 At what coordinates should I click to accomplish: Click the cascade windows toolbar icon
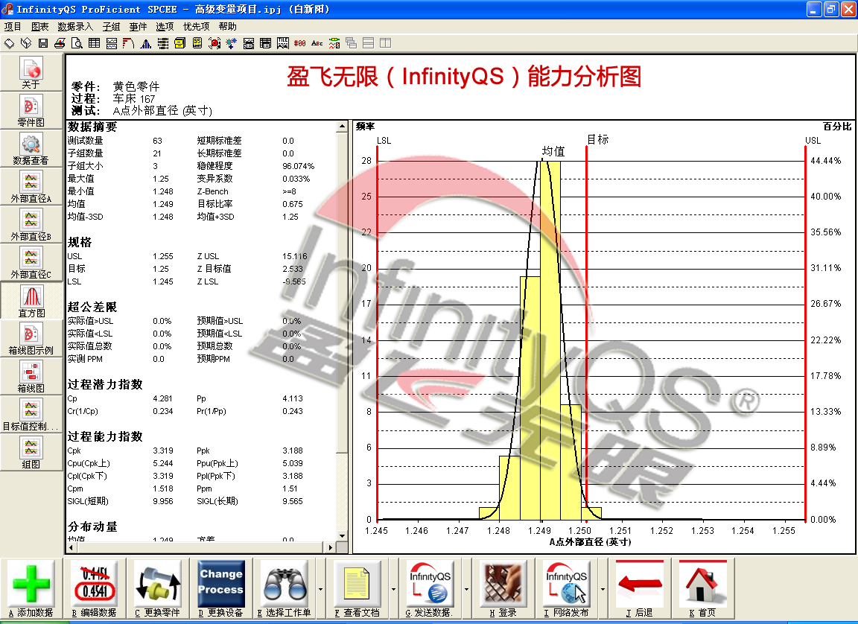click(x=352, y=43)
